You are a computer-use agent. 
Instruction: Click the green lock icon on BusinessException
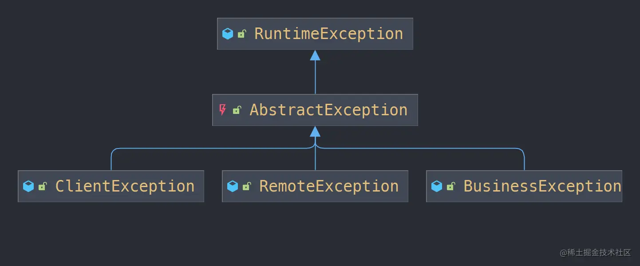coord(451,186)
